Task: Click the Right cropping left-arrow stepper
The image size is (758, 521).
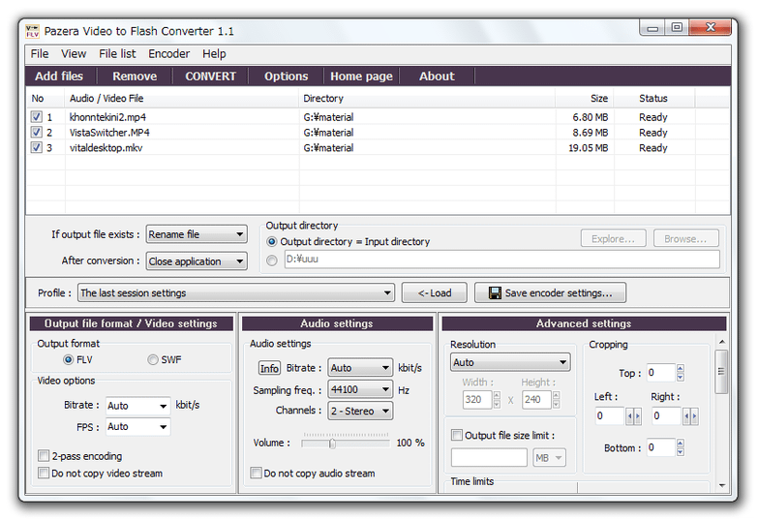Action: [x=686, y=416]
